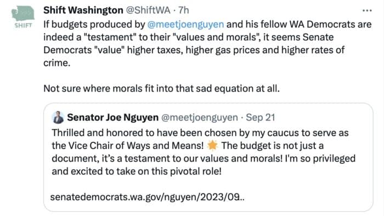Open the Shift Washington display name

click(x=83, y=10)
